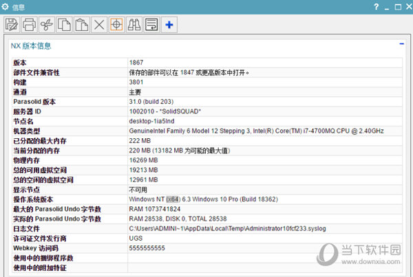Select the 构建 value 3801
Screen dimensions: 413x277
click(136, 82)
